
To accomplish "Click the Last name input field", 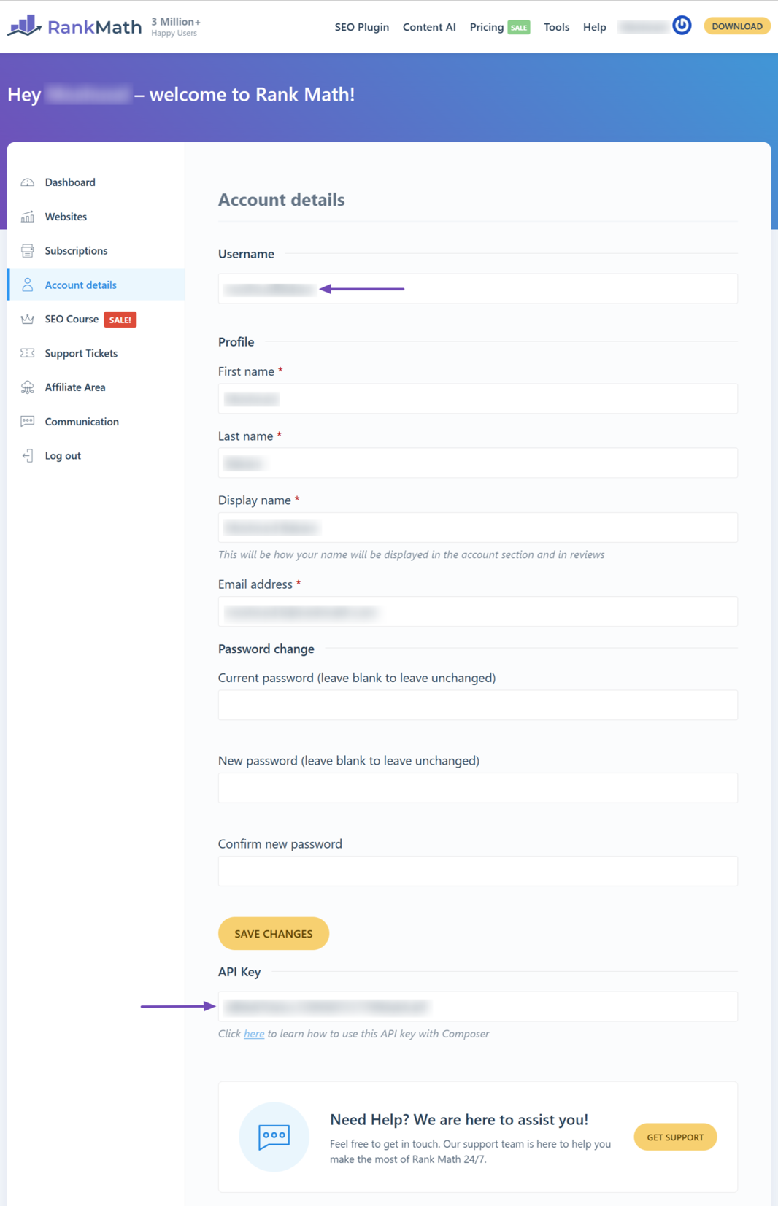I will tap(478, 463).
